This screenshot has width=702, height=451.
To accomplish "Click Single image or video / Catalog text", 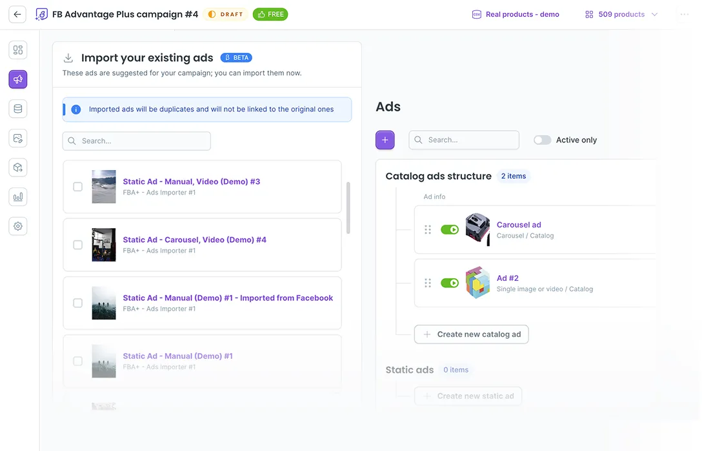I will pos(545,289).
